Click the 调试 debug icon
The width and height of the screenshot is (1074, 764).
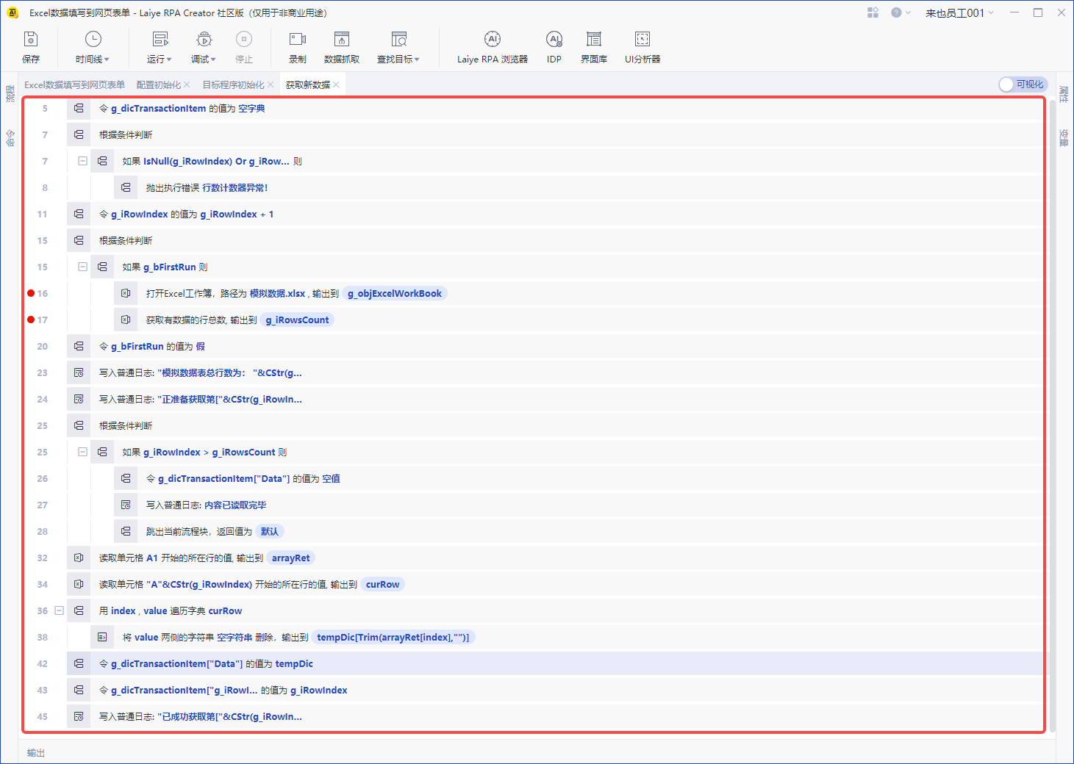(x=204, y=39)
